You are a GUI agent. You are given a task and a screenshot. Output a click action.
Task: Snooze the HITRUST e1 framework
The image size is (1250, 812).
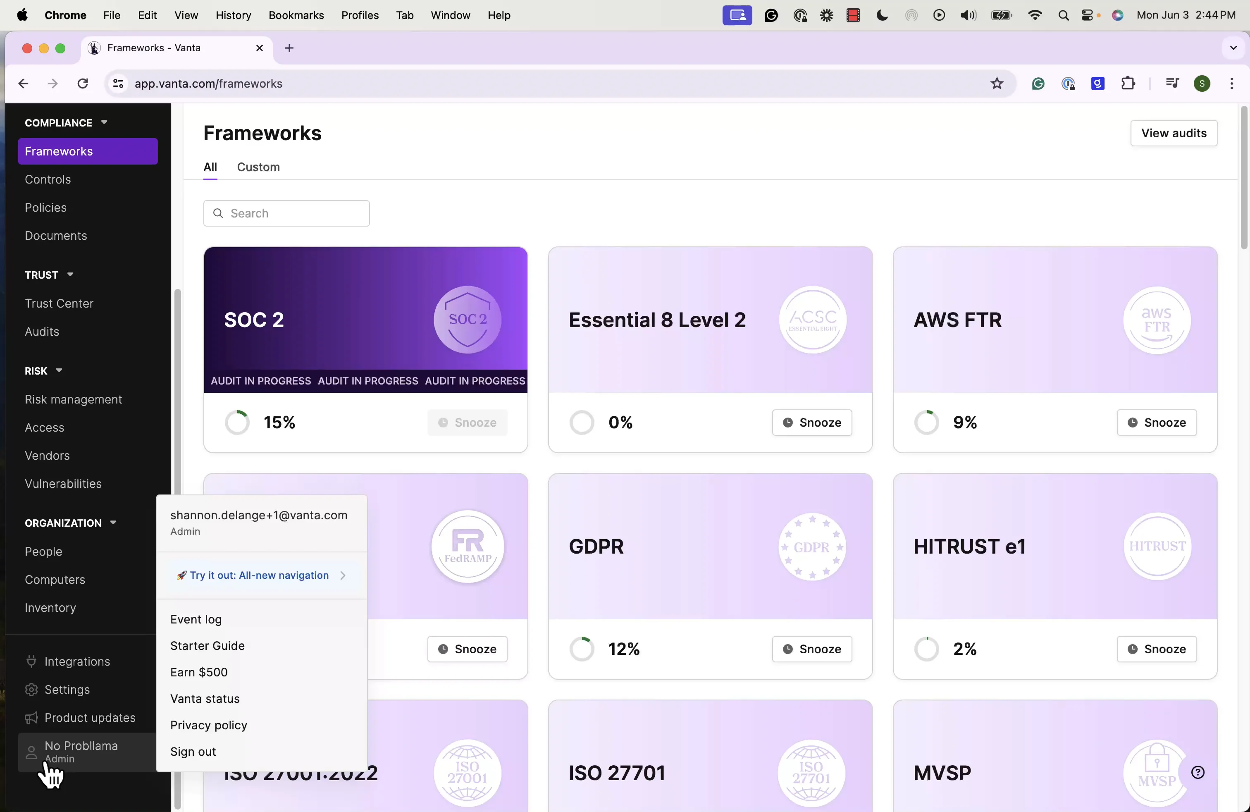[1157, 649]
